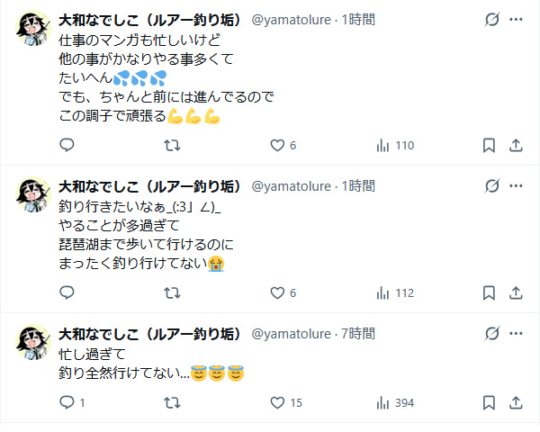Like the first tweet with 6 likes
The image size is (540, 432).
(x=277, y=145)
